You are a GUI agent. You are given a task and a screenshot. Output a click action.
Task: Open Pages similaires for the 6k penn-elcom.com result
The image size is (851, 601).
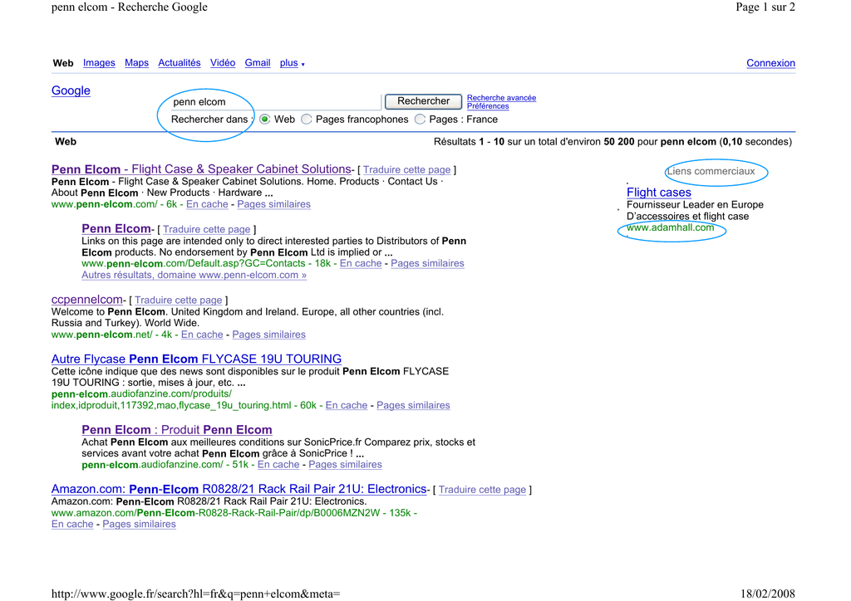tap(273, 204)
